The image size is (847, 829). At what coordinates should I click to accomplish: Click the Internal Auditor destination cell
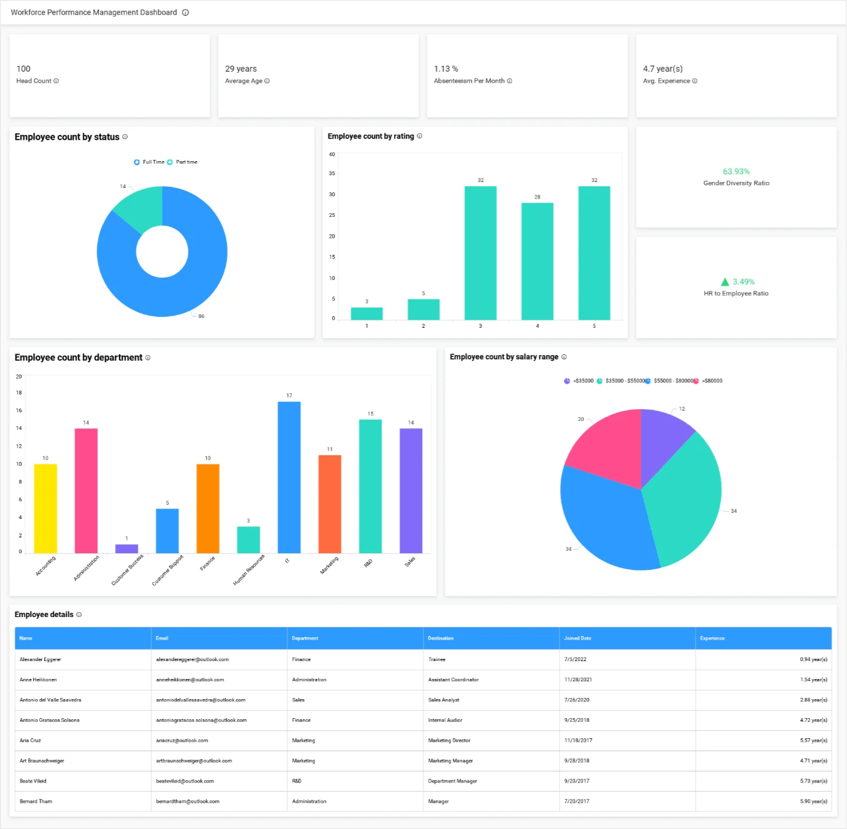(492, 721)
